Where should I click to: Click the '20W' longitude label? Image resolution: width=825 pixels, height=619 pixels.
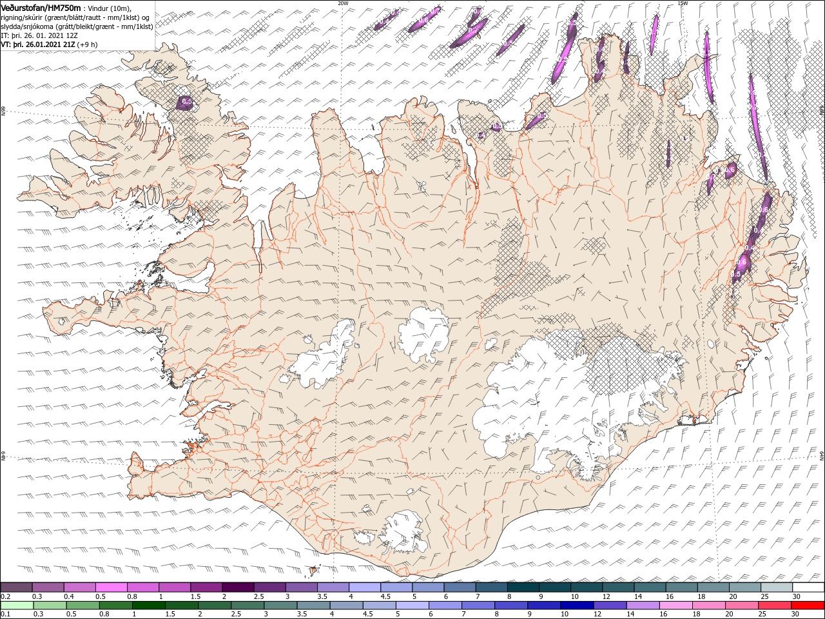pos(343,3)
